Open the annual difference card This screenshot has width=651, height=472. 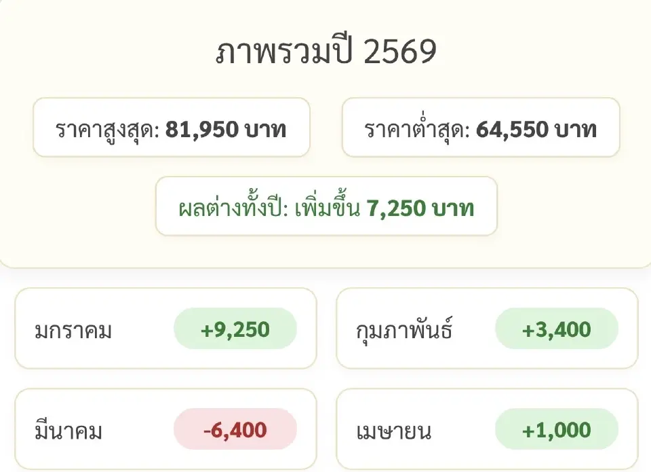[325, 207]
